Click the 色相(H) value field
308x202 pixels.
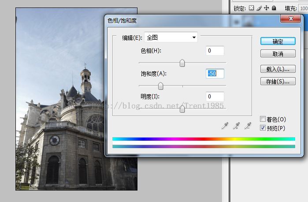215,51
